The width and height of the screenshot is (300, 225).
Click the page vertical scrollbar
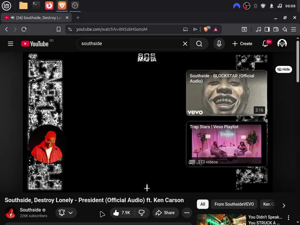click(x=298, y=61)
